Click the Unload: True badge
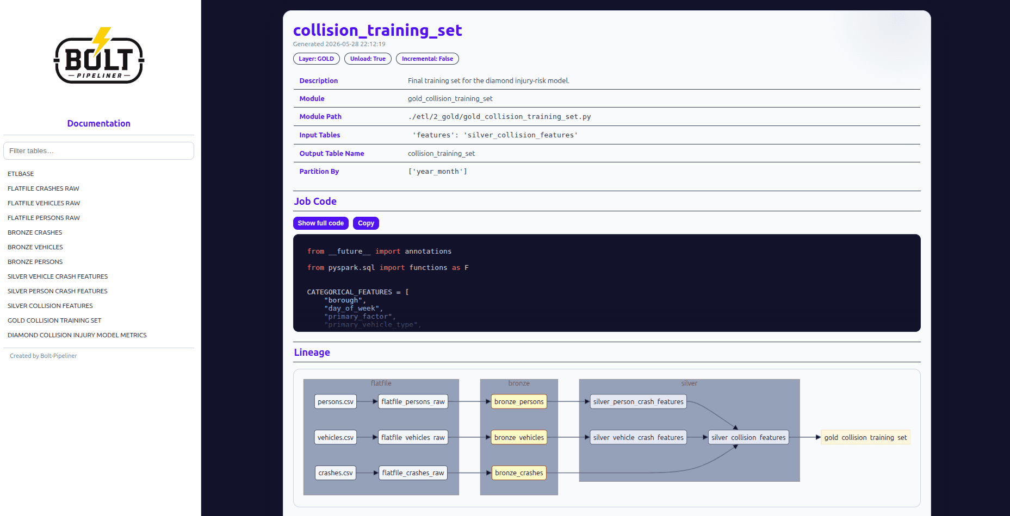The height and width of the screenshot is (516, 1010). [368, 59]
